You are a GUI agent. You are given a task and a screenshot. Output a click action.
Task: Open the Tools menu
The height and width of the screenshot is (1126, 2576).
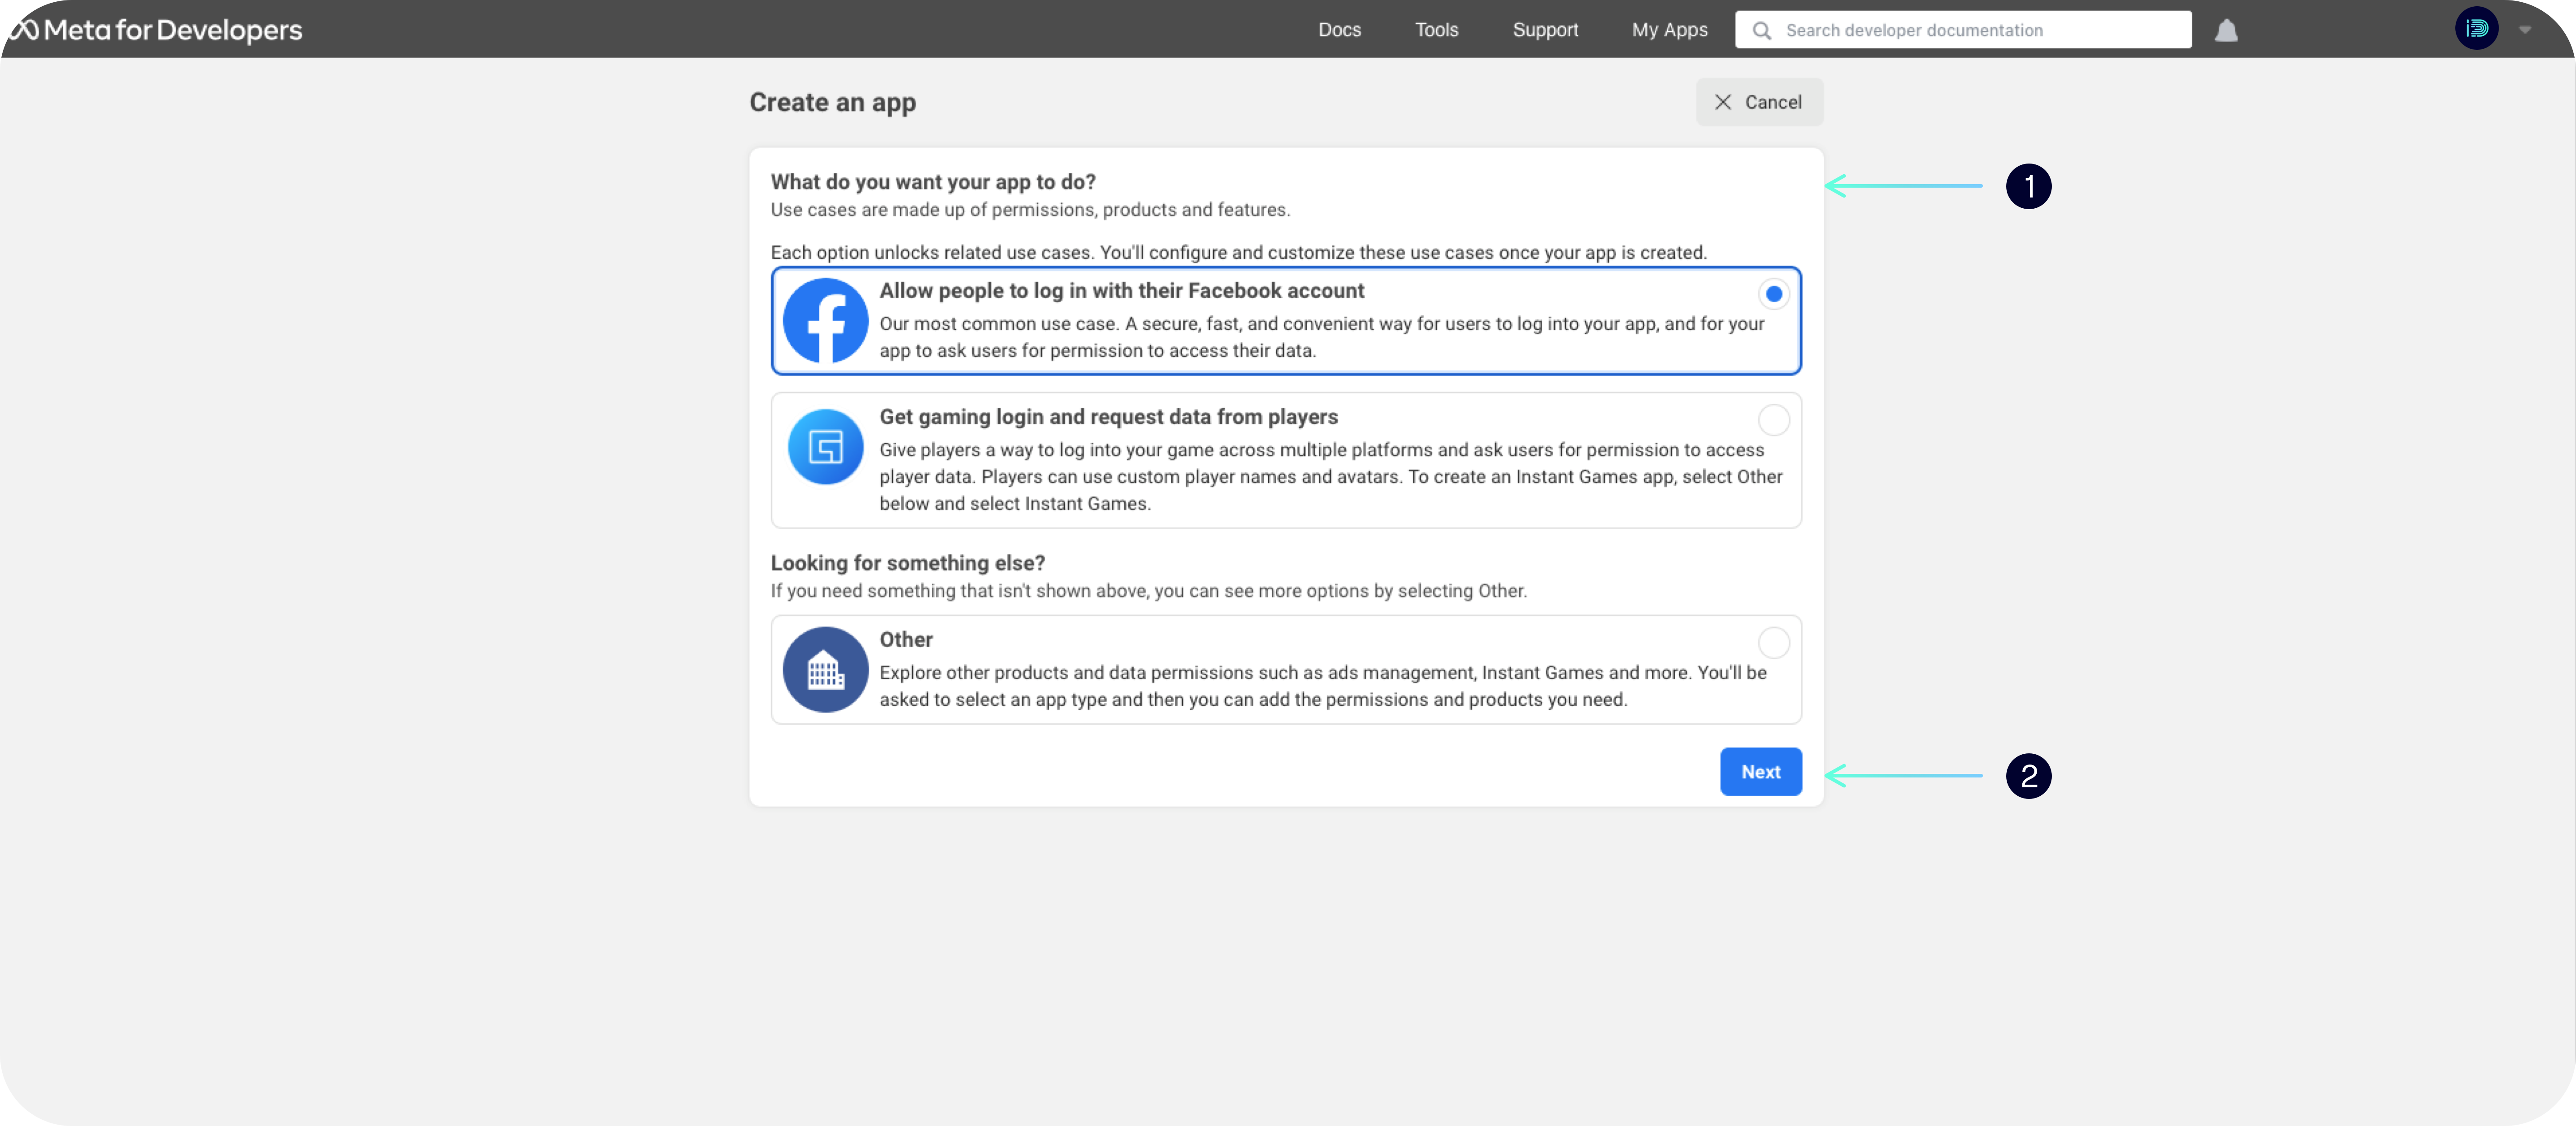tap(1436, 30)
